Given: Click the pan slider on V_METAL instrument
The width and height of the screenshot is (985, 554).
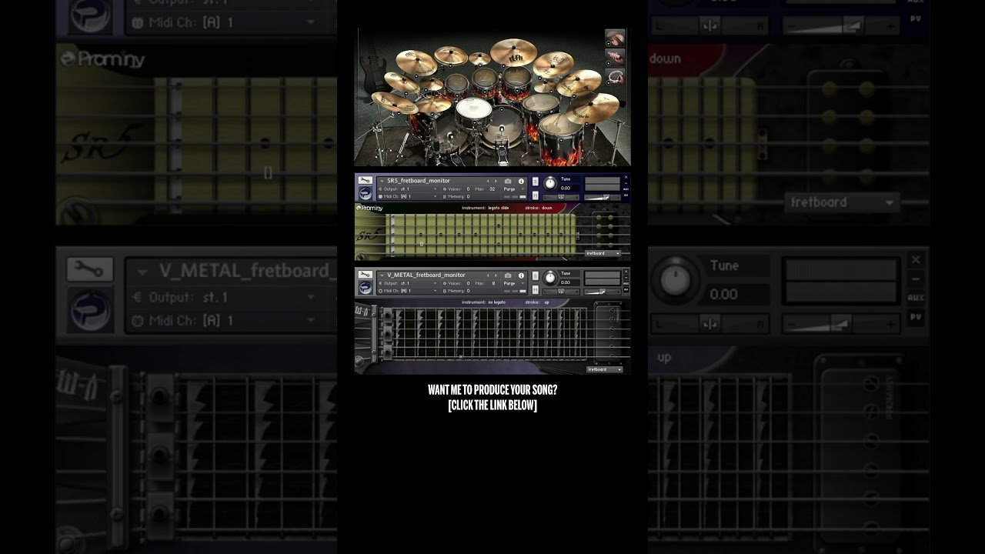Looking at the screenshot, I should (561, 292).
